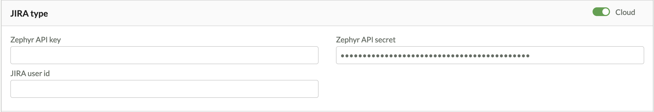
Task: Click the green track of Cloud switch
Action: [597, 12]
